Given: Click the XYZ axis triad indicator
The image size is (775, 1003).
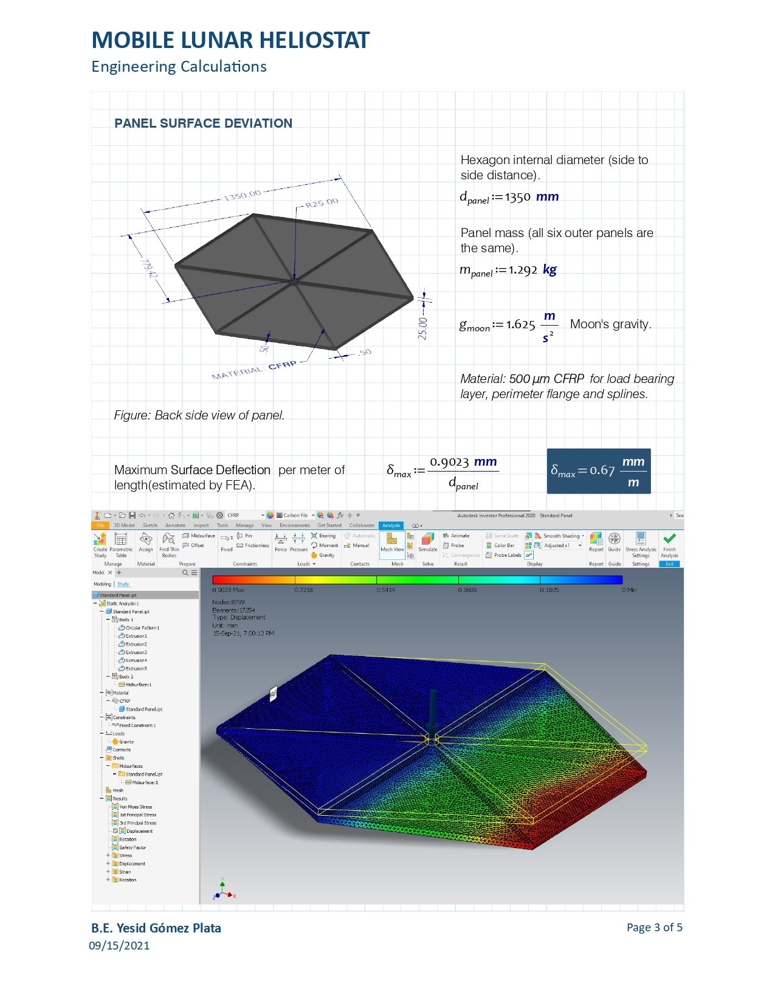Looking at the screenshot, I should [x=224, y=890].
